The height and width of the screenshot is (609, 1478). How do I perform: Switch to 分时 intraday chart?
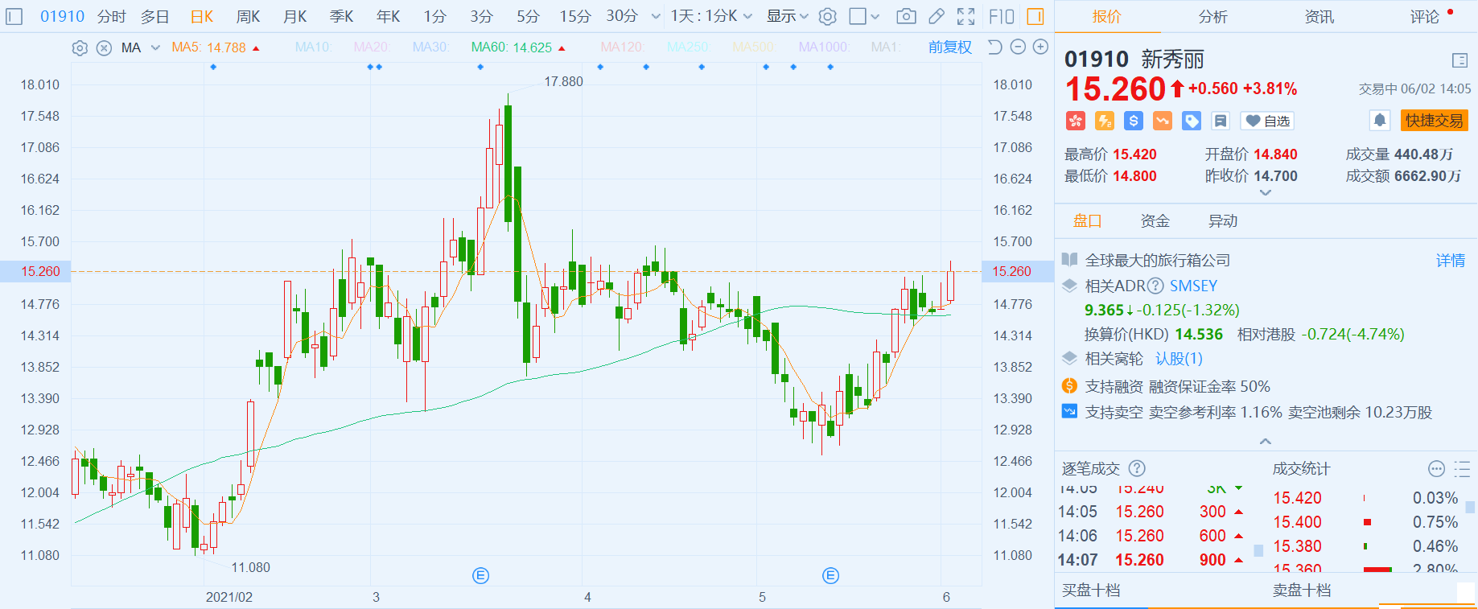[x=112, y=16]
